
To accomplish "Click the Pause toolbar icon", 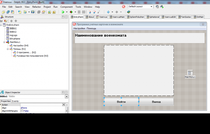I will tap(79, 12).
